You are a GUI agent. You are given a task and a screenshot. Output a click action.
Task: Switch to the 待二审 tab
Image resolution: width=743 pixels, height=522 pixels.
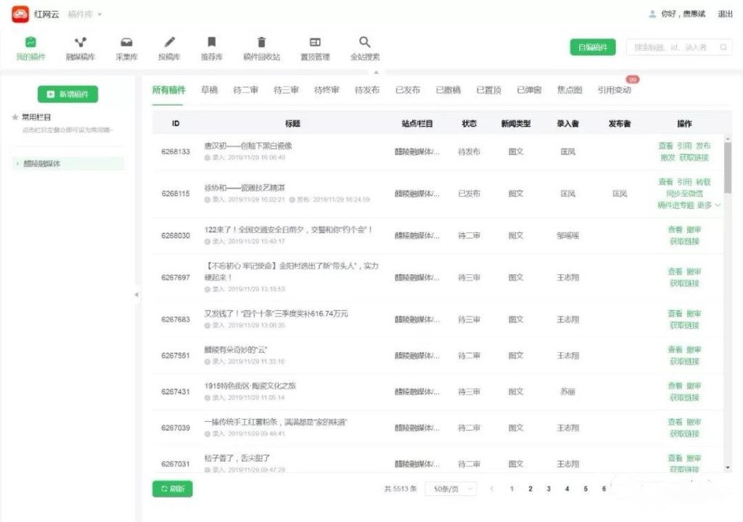[x=245, y=90]
